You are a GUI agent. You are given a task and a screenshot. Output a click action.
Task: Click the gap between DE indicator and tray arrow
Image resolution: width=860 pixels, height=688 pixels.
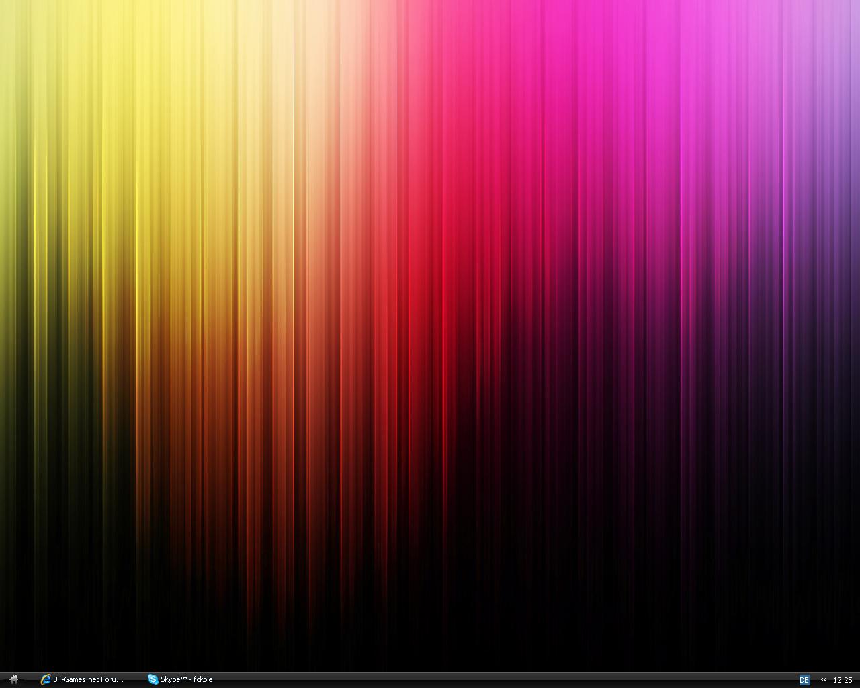pyautogui.click(x=814, y=680)
